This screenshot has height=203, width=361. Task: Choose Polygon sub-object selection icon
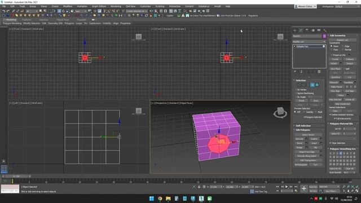[312, 85]
